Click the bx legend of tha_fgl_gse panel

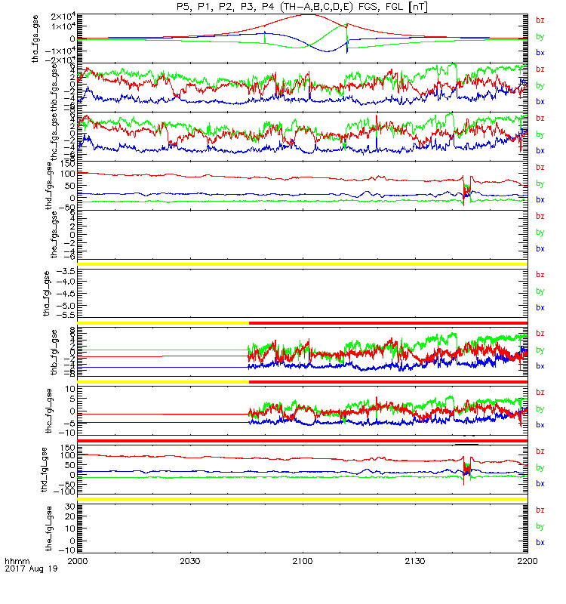[x=540, y=308]
